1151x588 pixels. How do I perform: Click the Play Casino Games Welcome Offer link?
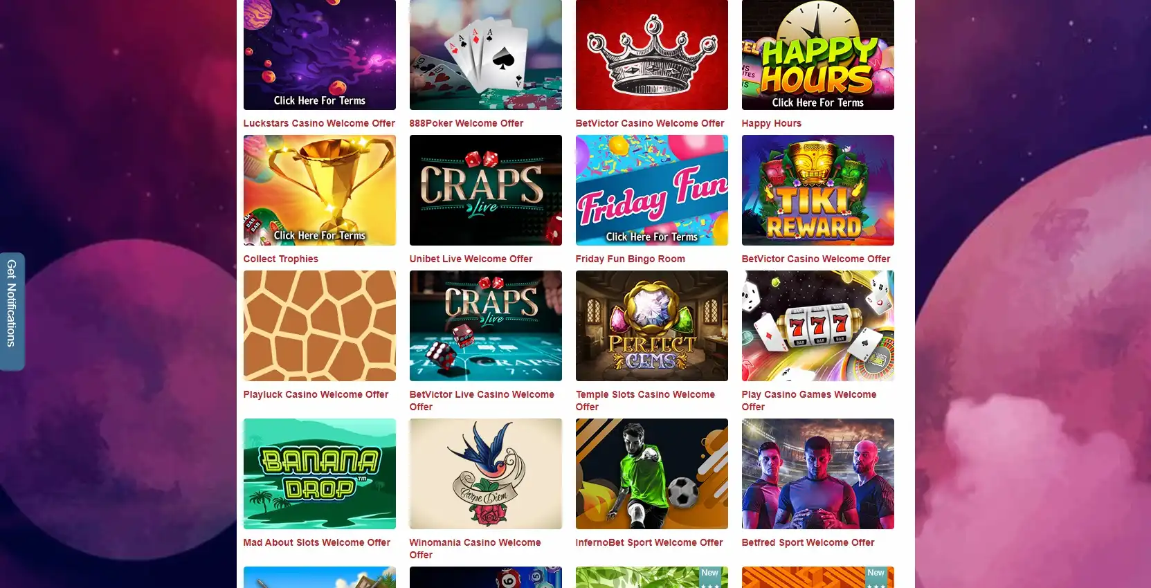809,401
